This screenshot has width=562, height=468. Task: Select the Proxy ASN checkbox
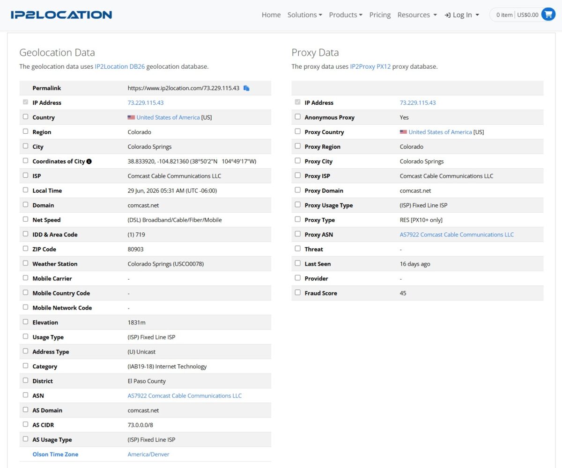[x=297, y=234]
